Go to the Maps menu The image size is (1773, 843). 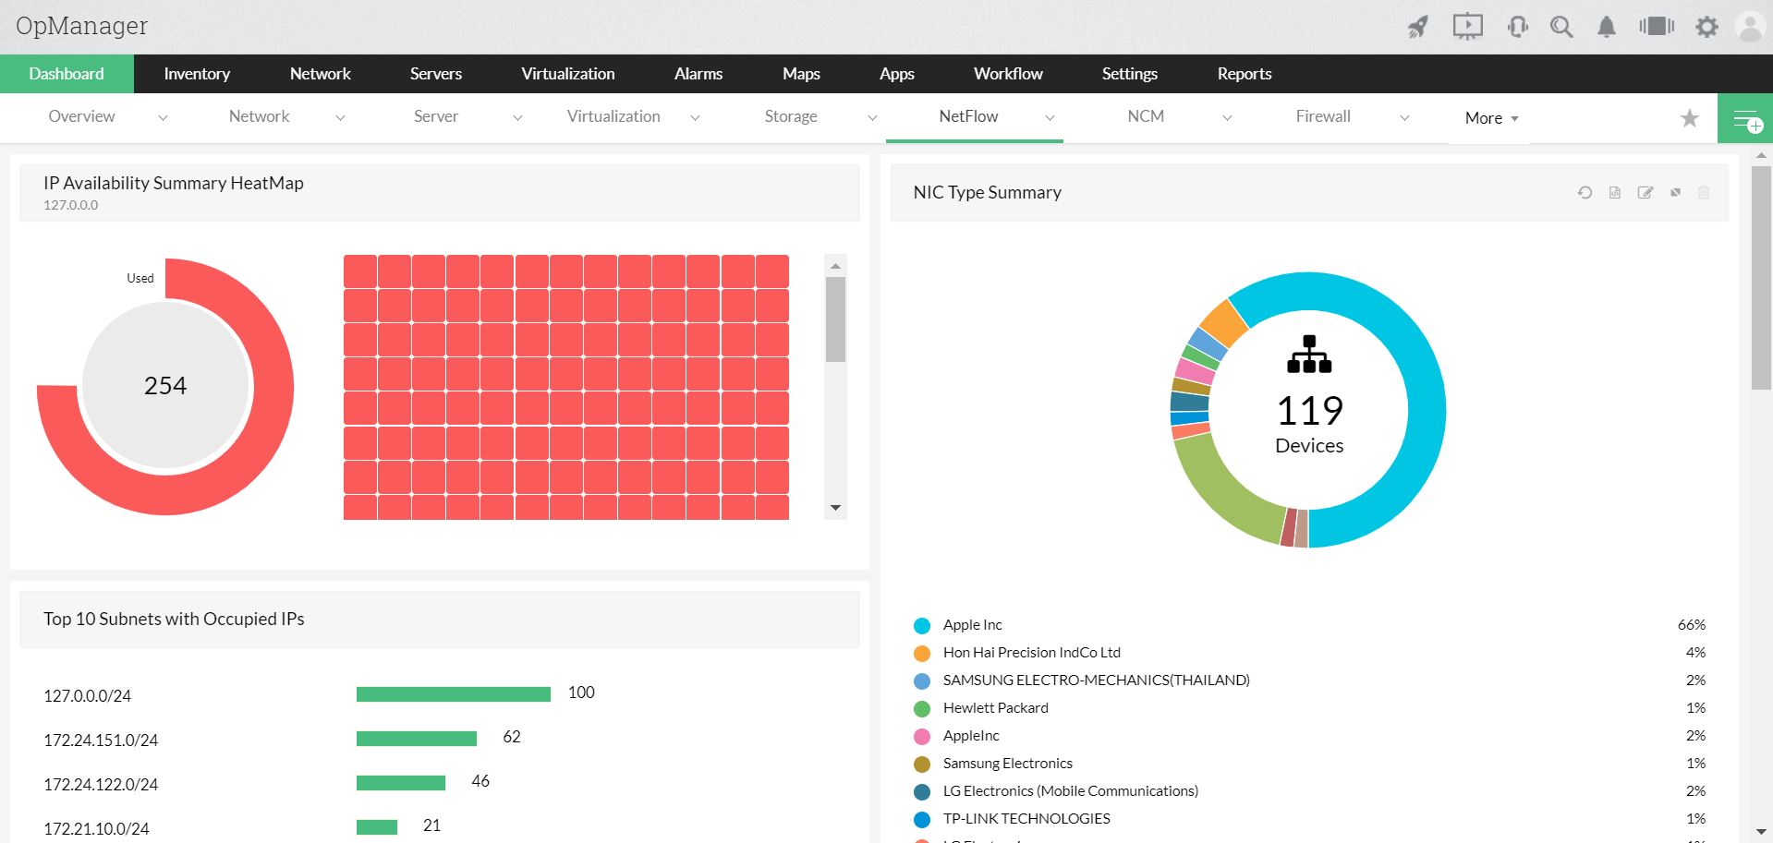coord(801,74)
